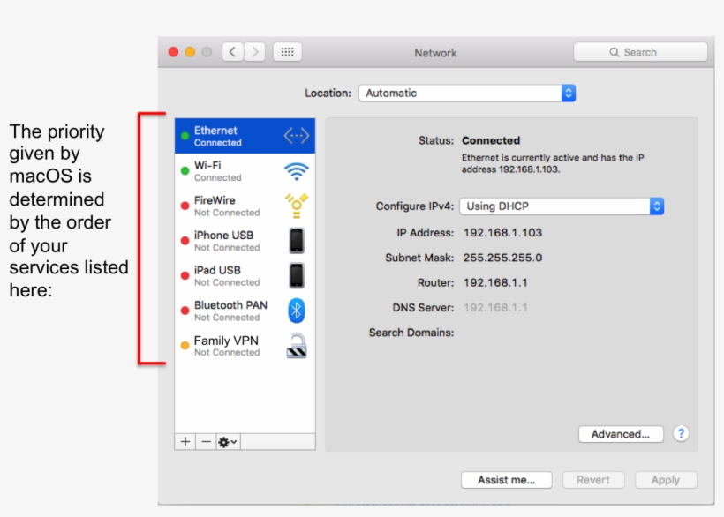Add a new network service with plus
The height and width of the screenshot is (517, 724).
pyautogui.click(x=185, y=442)
